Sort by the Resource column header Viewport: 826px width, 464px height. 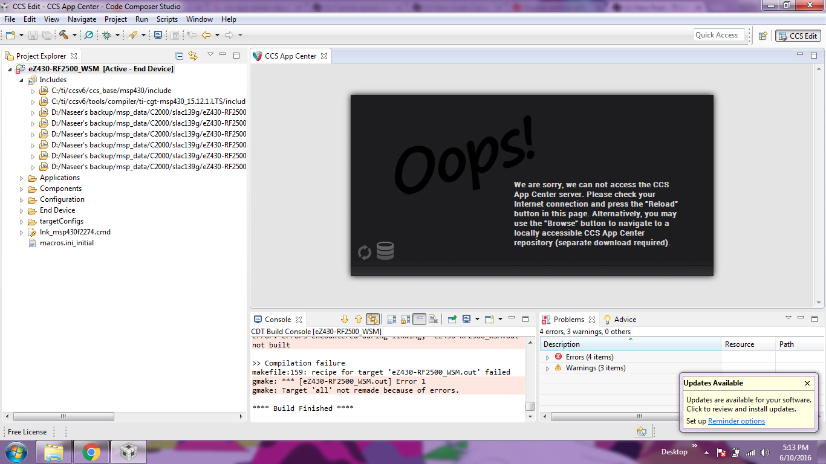point(749,344)
